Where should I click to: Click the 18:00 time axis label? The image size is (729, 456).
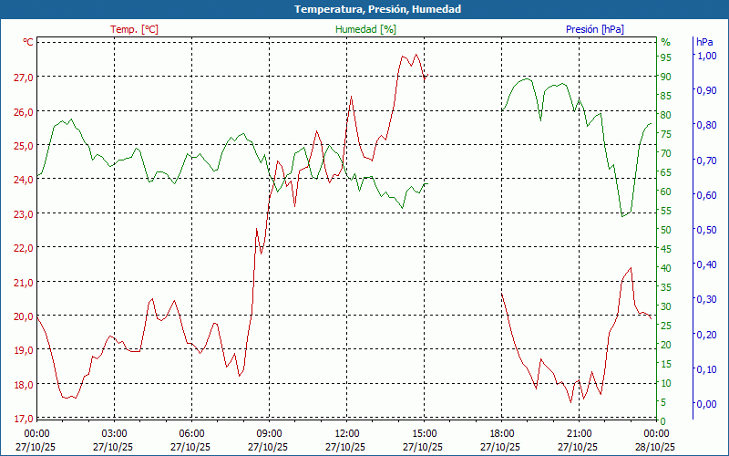pos(502,433)
